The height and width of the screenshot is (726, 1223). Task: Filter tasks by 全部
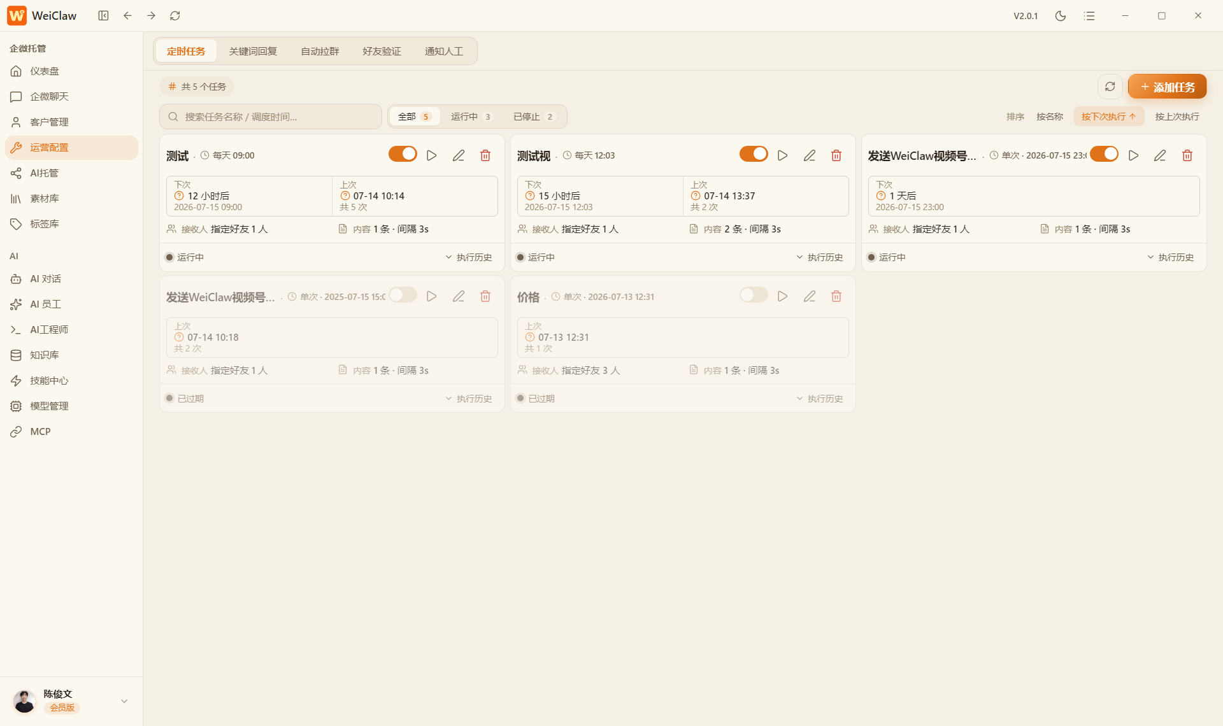(x=415, y=117)
